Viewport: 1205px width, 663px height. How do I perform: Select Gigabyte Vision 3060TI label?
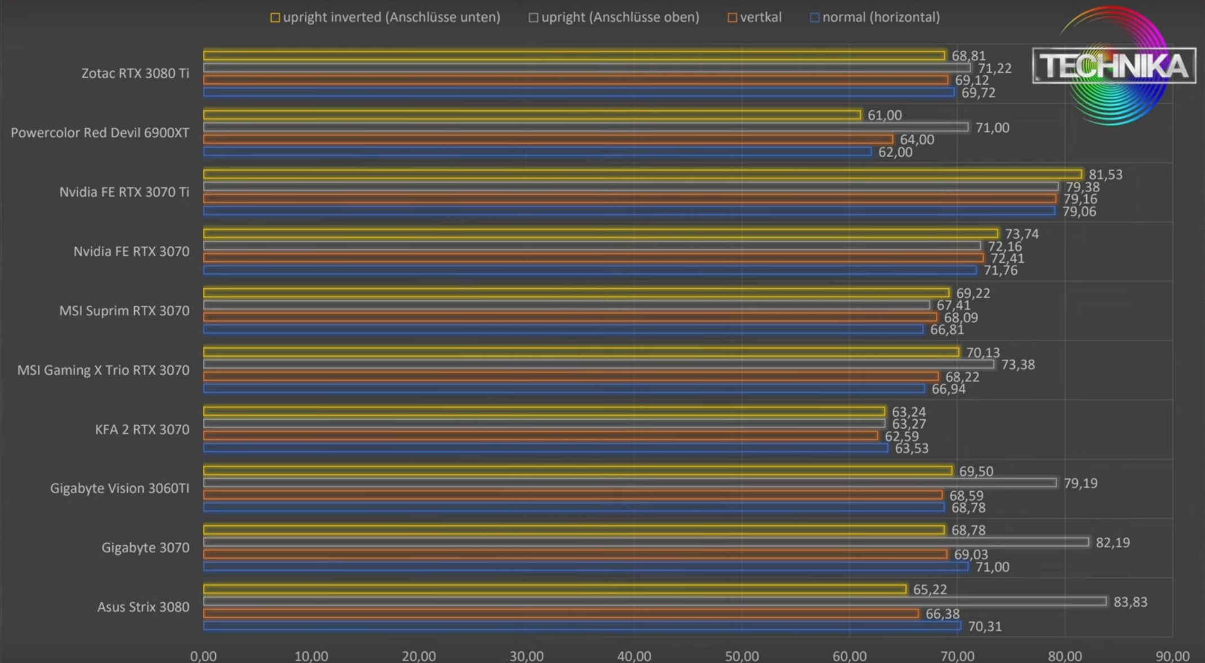click(x=119, y=488)
